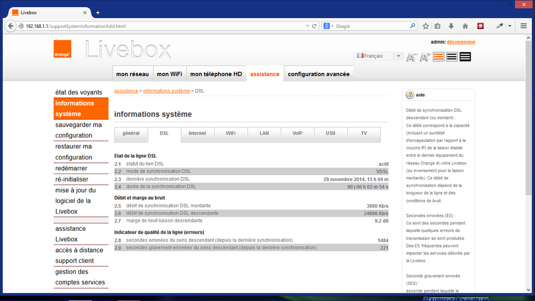Click the Google search input field
Image resolution: width=535 pixels, height=301 pixels.
coord(371,26)
